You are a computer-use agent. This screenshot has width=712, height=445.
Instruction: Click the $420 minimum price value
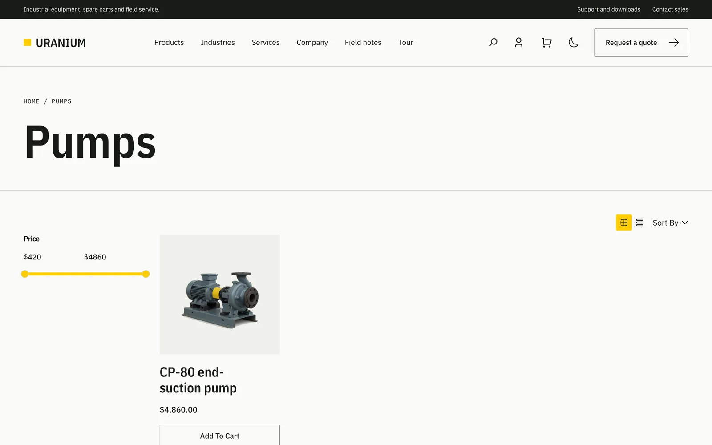32,257
